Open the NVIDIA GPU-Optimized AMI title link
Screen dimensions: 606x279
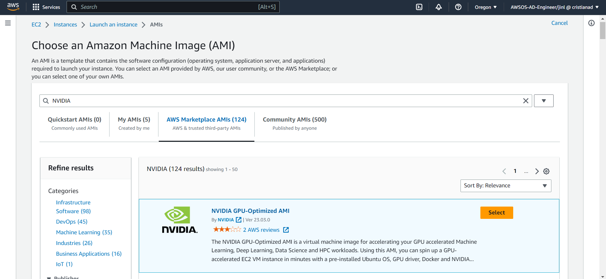click(250, 211)
